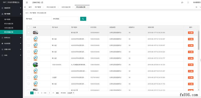Open avatar thumbnail for phone 13061084888 row

tap(35, 65)
